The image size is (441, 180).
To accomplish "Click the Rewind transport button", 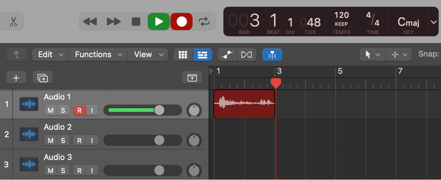I will [90, 22].
